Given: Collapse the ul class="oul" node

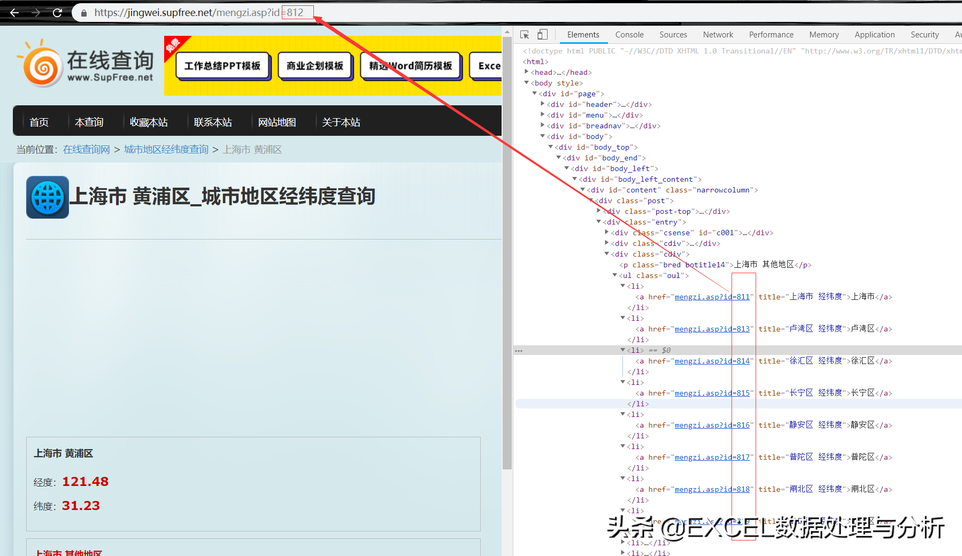Looking at the screenshot, I should click(x=615, y=275).
